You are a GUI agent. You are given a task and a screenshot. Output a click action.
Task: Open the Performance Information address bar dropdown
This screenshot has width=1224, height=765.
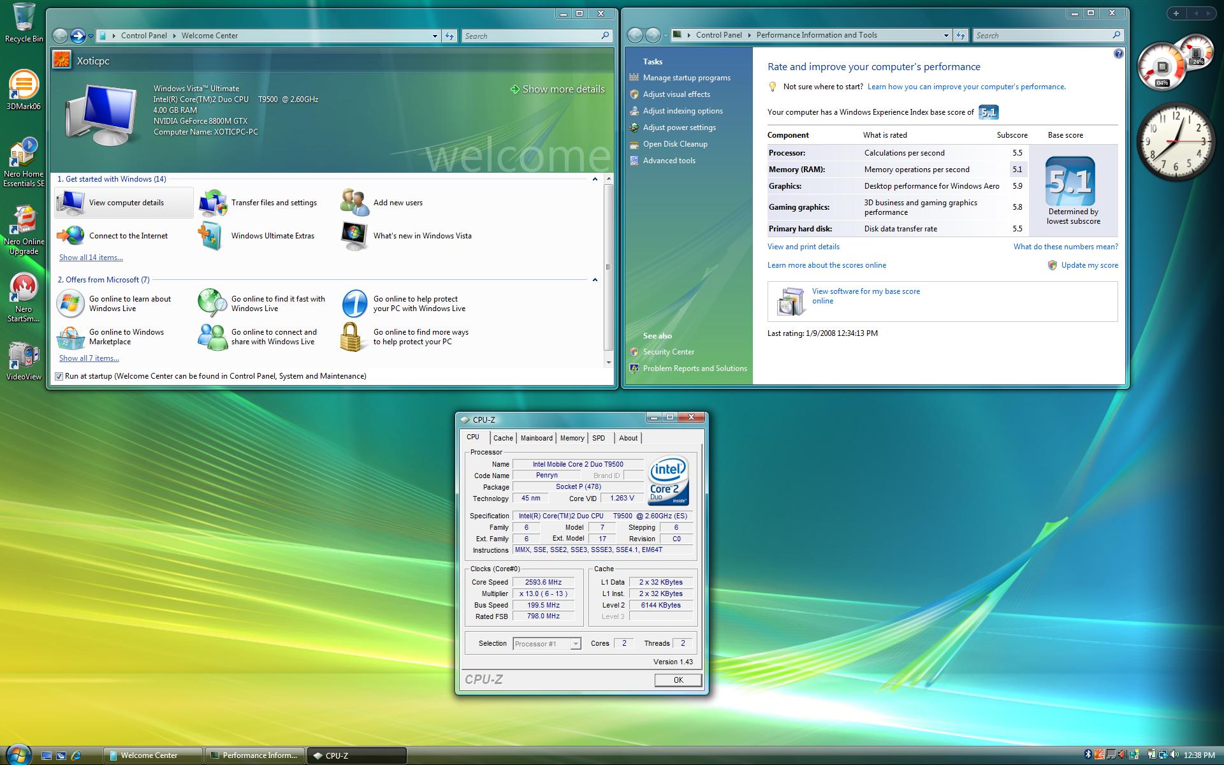pos(946,35)
